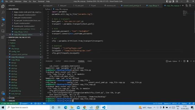Toggle the bottom panel layout icon
This screenshot has height=110, width=195.
pyautogui.click(x=170, y=1)
